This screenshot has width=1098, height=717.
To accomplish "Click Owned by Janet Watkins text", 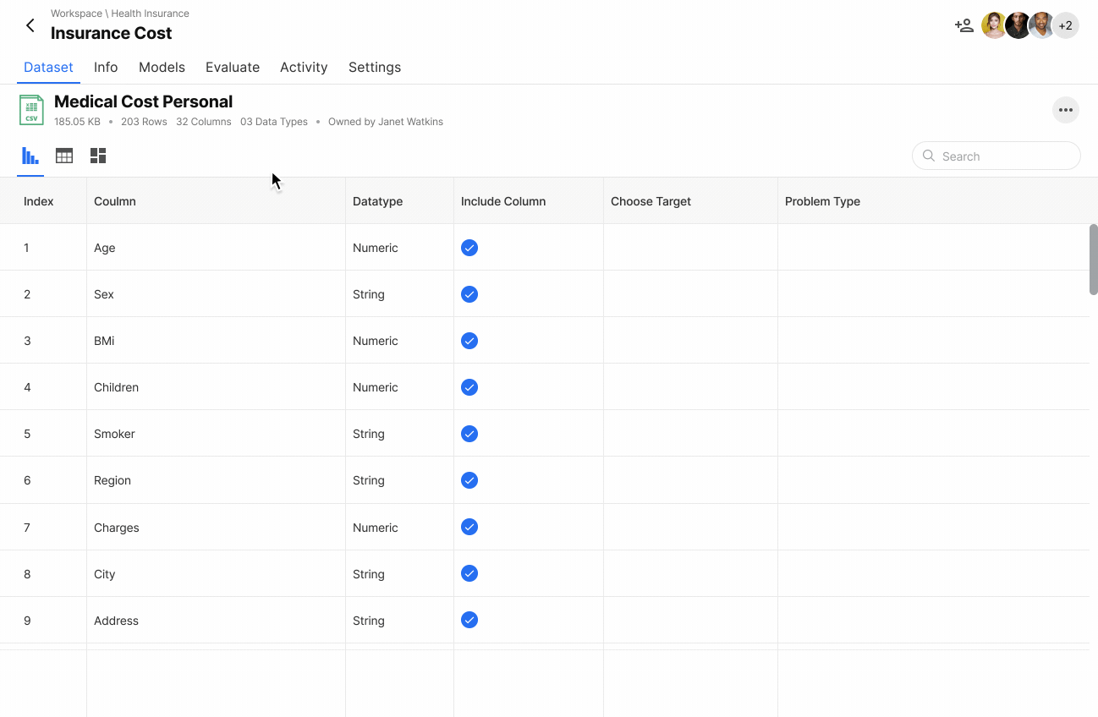I will click(386, 122).
